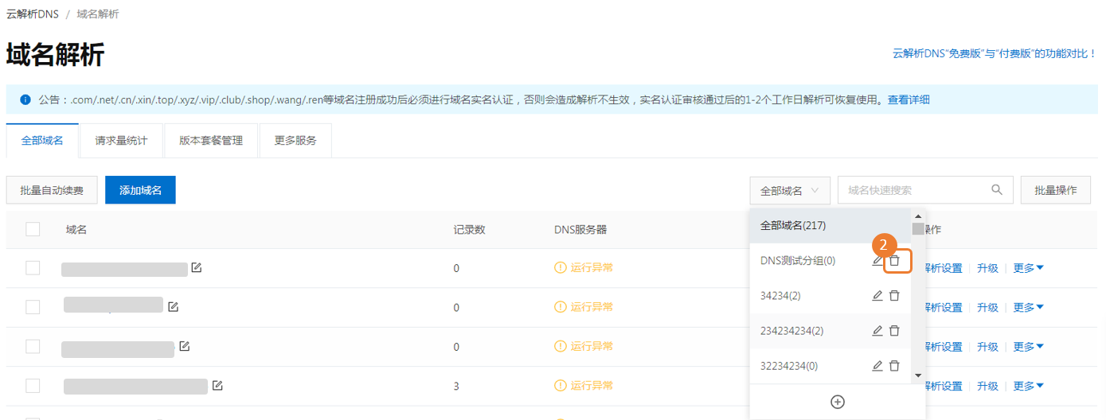This screenshot has height=420, width=1106.
Task: Select 全部域名(217) in group list
Action: click(x=830, y=226)
